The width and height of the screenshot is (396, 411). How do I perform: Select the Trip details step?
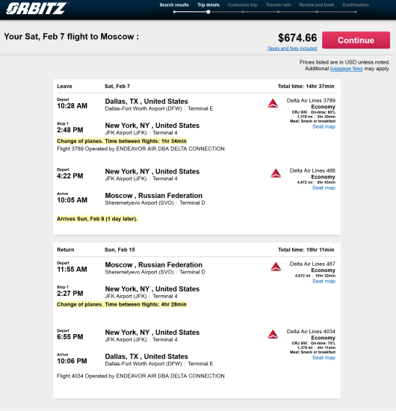(x=208, y=5)
